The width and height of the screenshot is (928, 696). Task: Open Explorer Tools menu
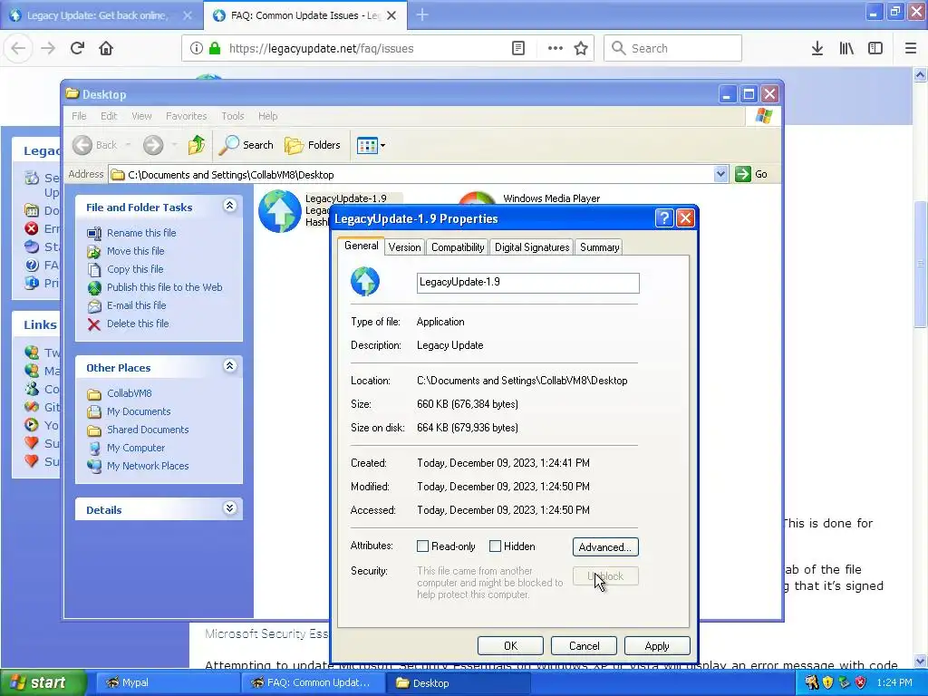click(x=233, y=116)
